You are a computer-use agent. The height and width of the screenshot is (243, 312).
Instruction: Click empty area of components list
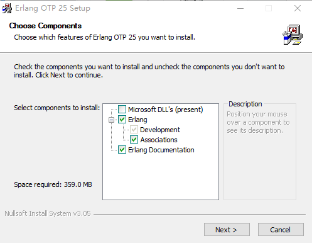point(161,178)
